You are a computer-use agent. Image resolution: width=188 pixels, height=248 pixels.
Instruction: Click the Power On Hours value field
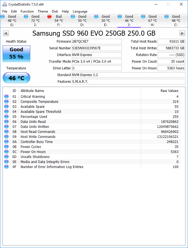click(x=171, y=68)
